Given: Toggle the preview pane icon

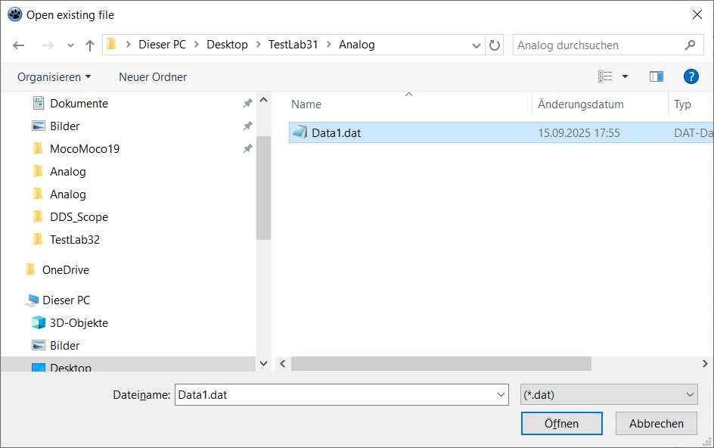Looking at the screenshot, I should [x=656, y=76].
